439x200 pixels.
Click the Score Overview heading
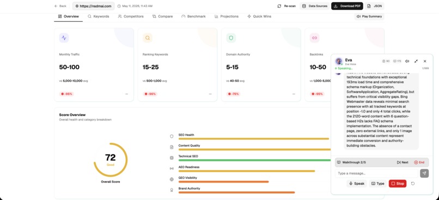(x=72, y=115)
